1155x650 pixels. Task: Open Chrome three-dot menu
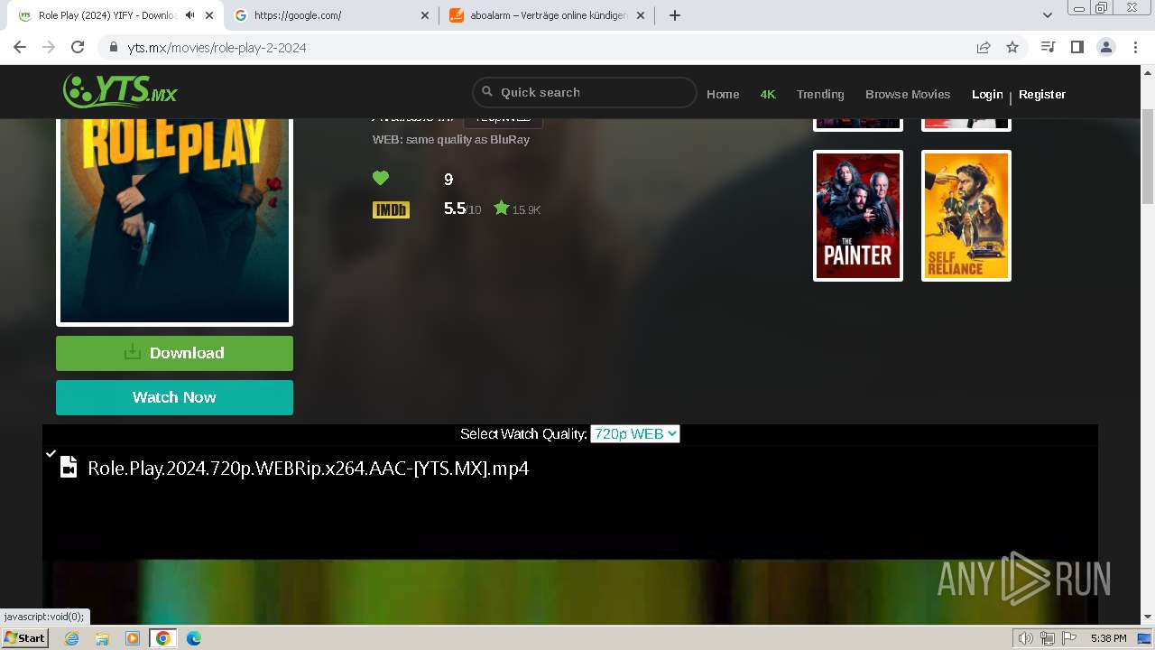pos(1135,48)
